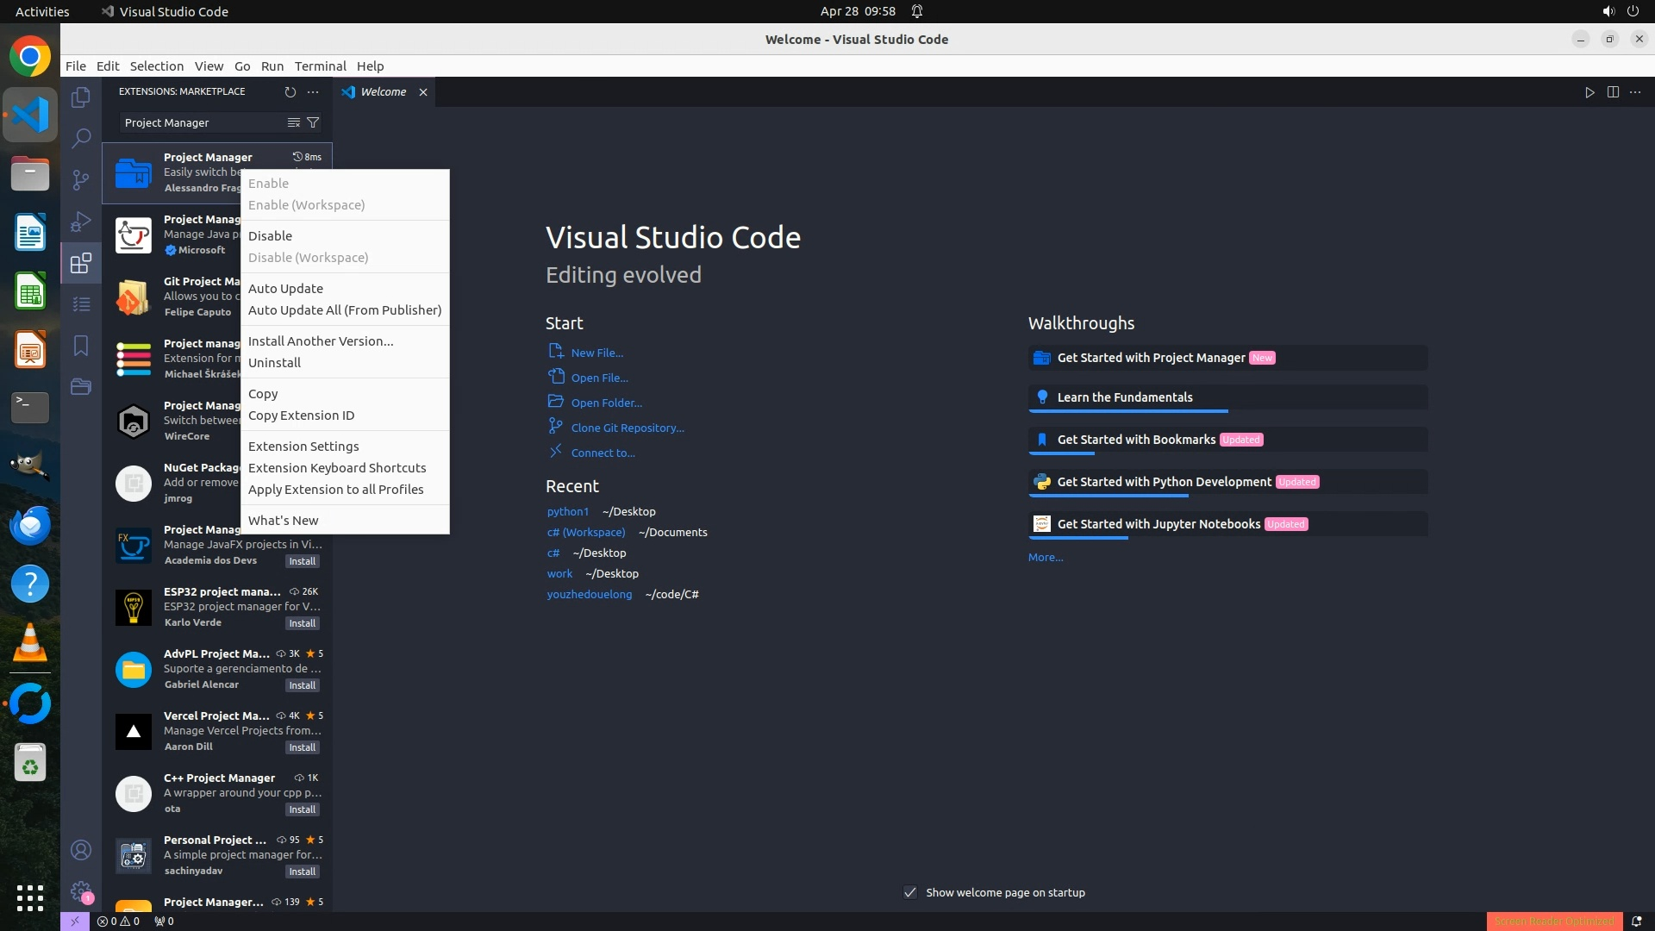The width and height of the screenshot is (1655, 931).
Task: Toggle Auto Update All (From Publisher)
Action: point(344,309)
